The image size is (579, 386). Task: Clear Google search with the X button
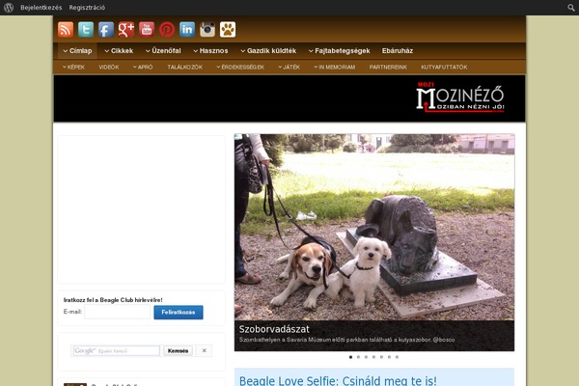[x=205, y=350]
